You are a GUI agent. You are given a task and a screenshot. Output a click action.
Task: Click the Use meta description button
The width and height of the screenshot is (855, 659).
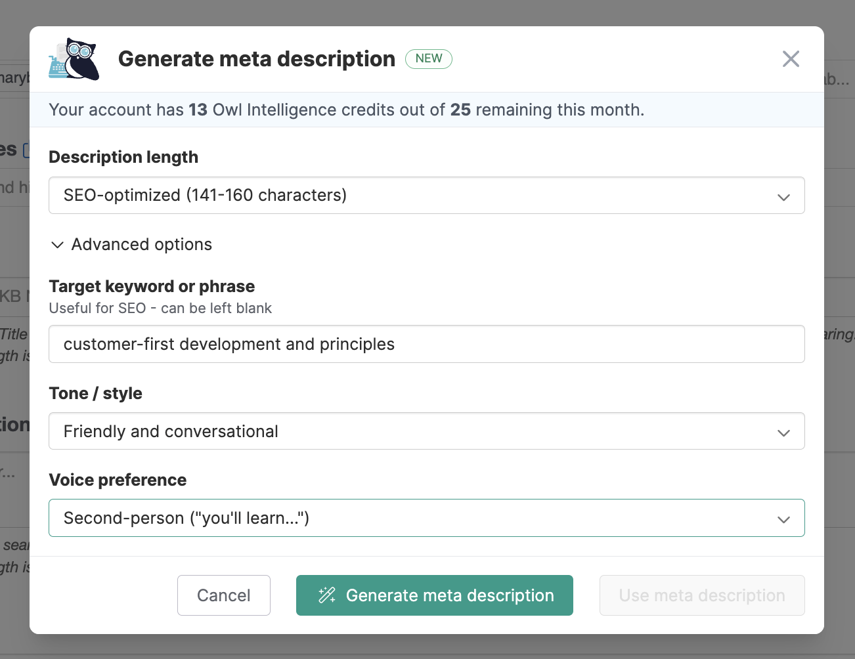(701, 595)
